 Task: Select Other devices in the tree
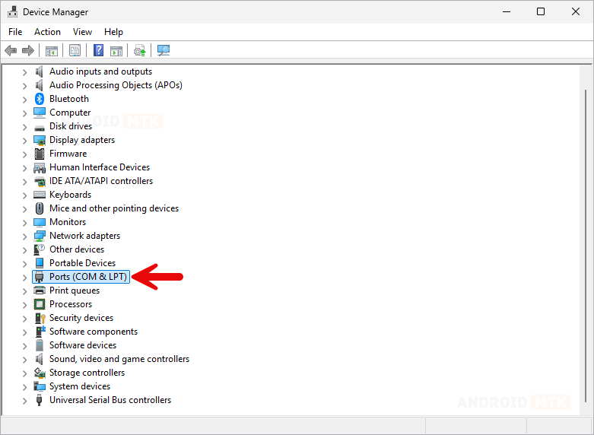76,249
